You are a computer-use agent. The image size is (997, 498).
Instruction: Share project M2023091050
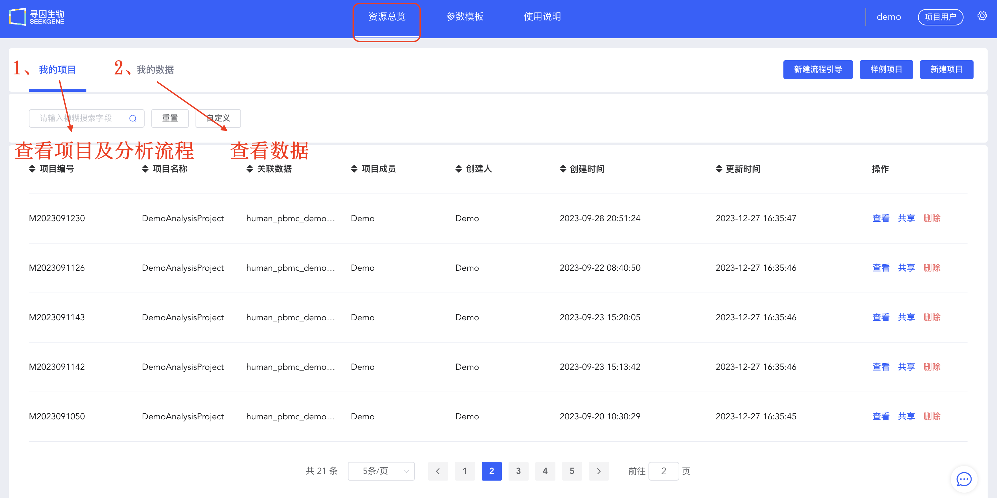(906, 416)
